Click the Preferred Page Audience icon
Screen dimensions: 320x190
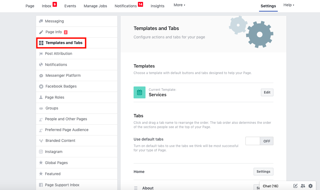(41, 130)
